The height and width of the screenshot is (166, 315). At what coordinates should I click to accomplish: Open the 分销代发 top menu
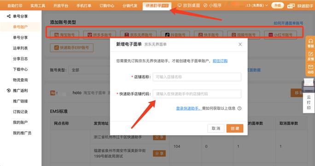[x=130, y=6]
